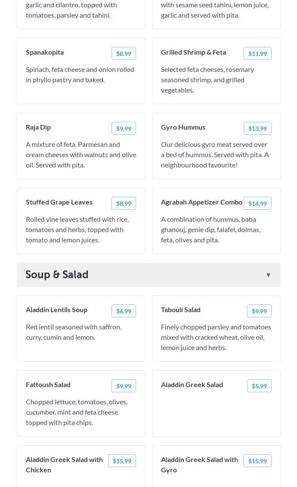Image resolution: width=297 pixels, height=487 pixels.
Task: Collapse the Soup & Salad section arrow
Action: pos(268,275)
